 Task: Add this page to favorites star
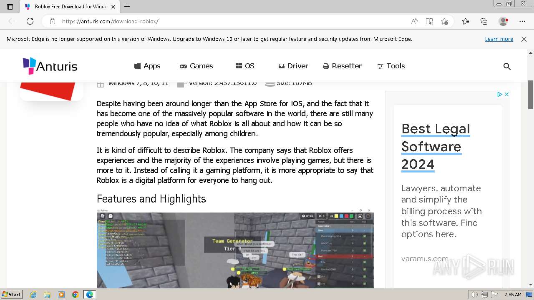tap(444, 21)
